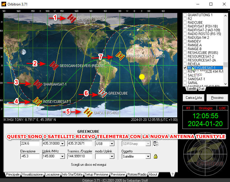Open the downlink mode USB dropdown
The height and width of the screenshot is (182, 230).
112,143
